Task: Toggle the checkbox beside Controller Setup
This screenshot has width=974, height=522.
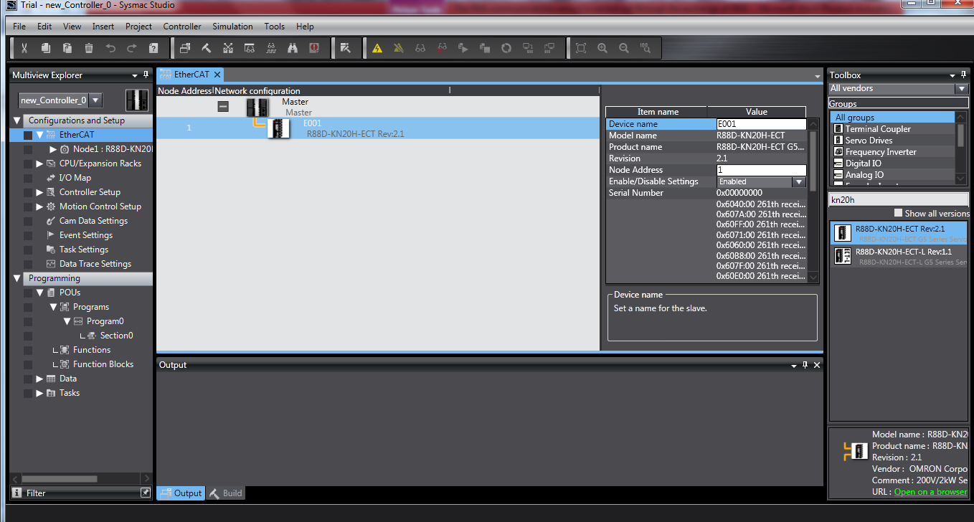Action: (28, 192)
